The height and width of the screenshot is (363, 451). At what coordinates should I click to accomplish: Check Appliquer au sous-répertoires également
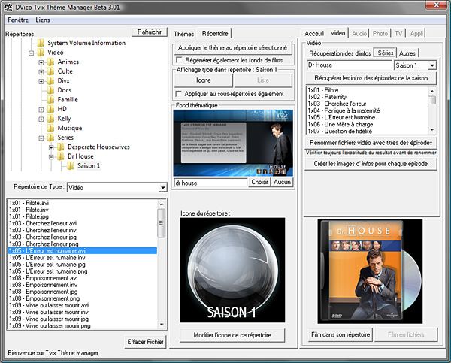tap(179, 94)
